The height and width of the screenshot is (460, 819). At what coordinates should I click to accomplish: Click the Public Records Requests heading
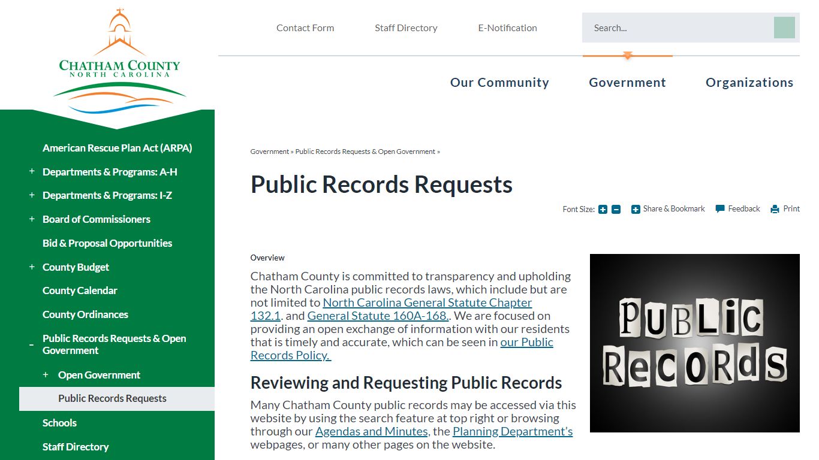(381, 184)
